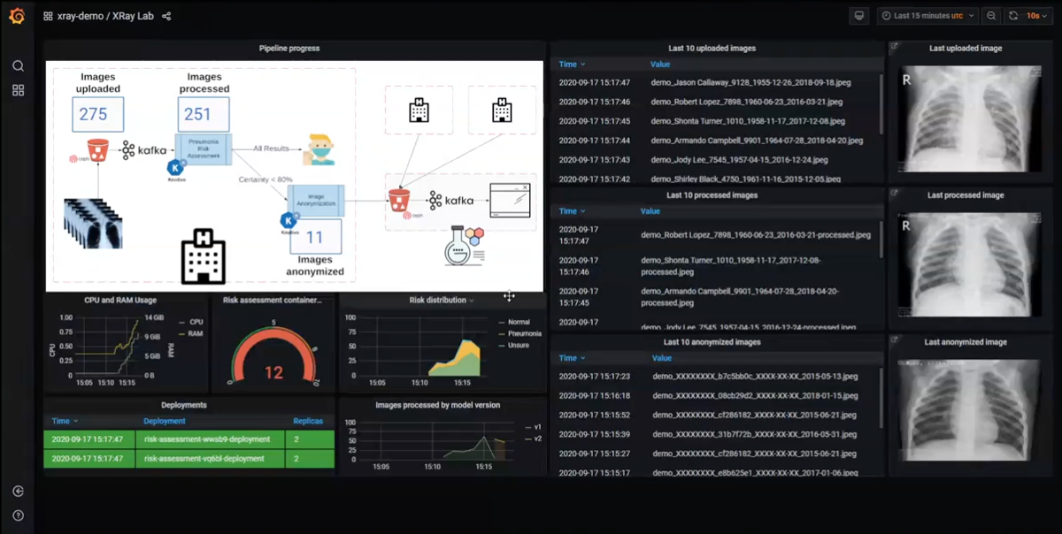Open the 10s refresh interval dropdown

pyautogui.click(x=1036, y=16)
